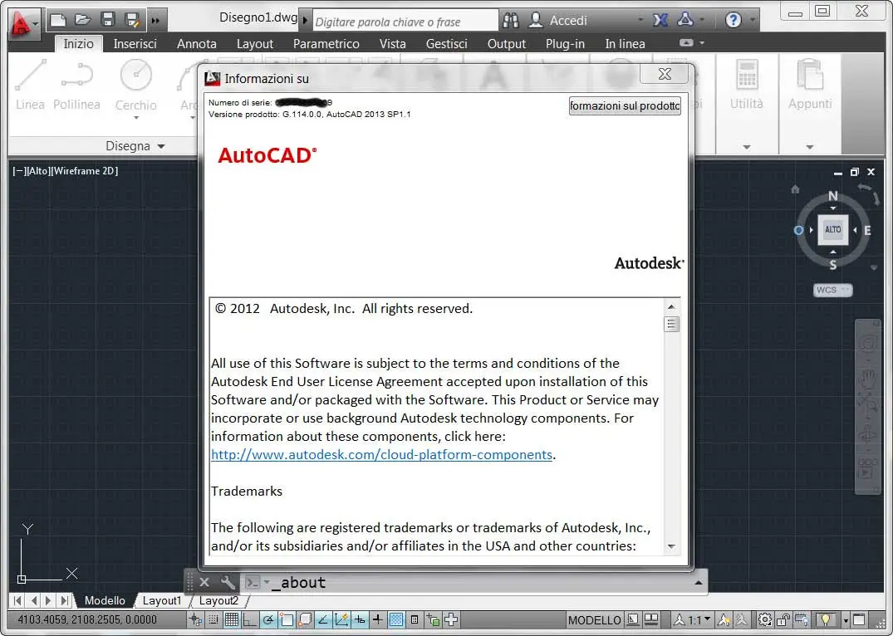Select the Gestisci ribbon tab

point(447,44)
